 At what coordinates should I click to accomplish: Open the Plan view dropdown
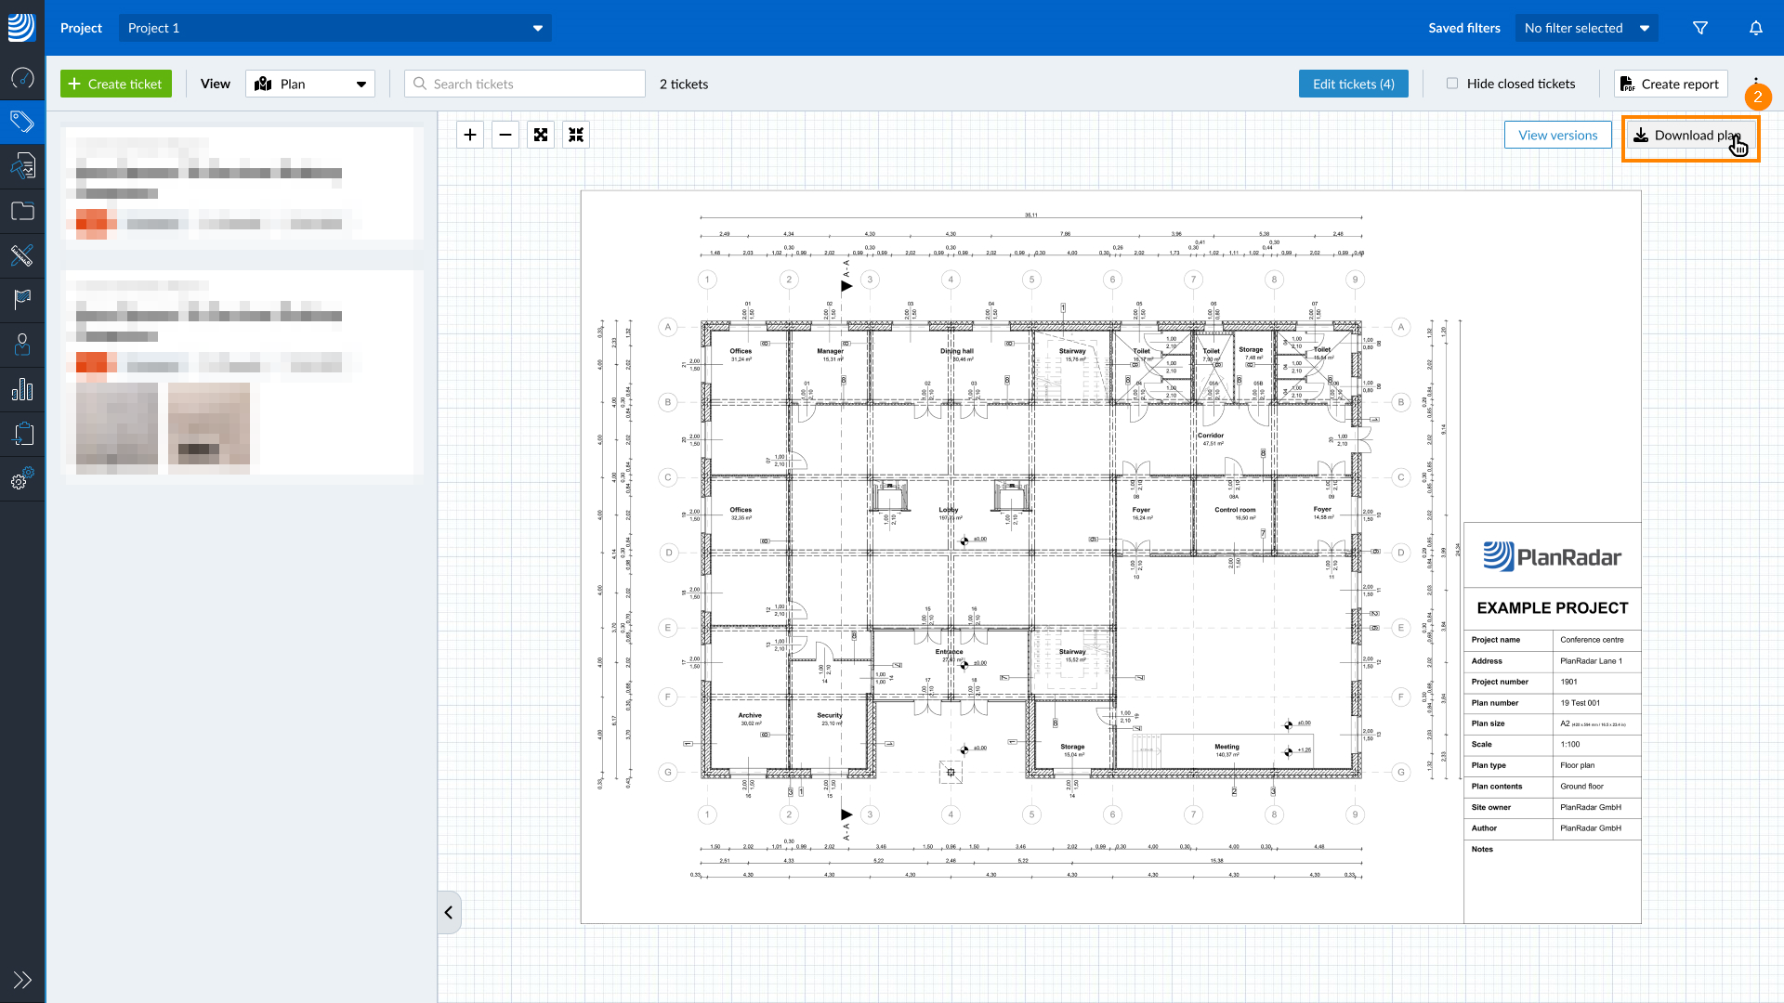coord(309,84)
